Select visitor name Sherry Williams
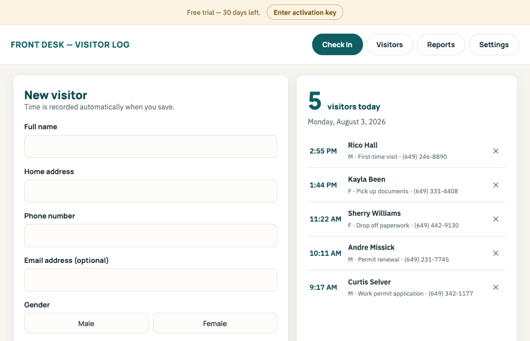Screen dimensions: 530x341 click(375, 213)
